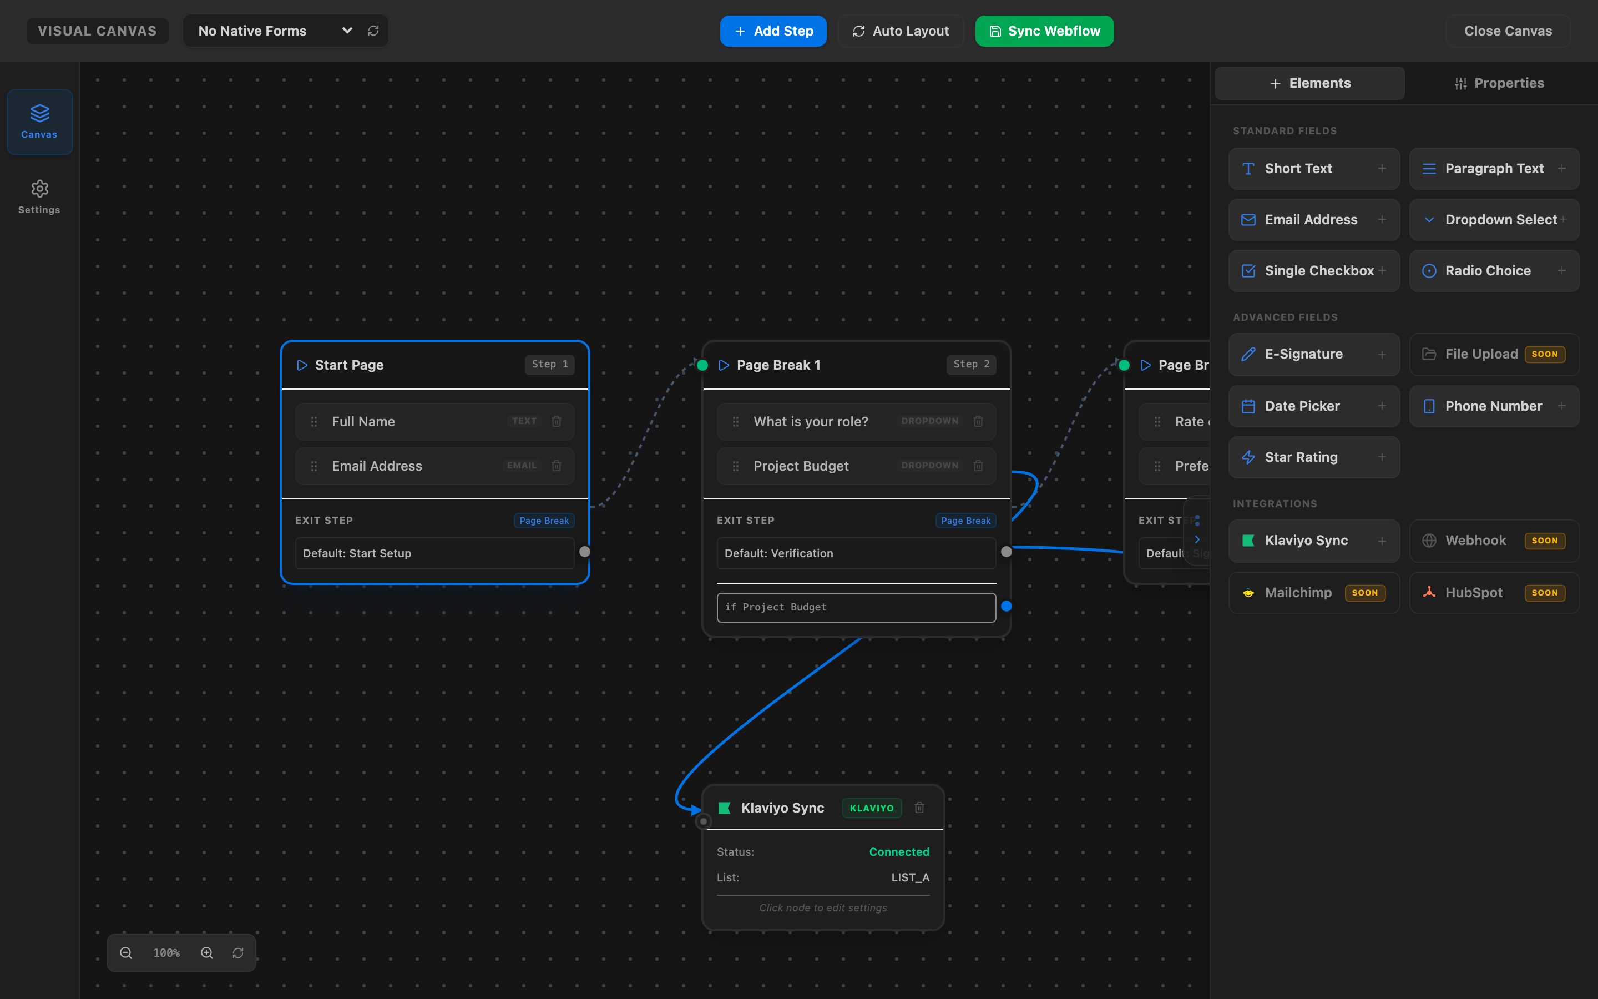Add Star Rating plus icon

(1382, 457)
